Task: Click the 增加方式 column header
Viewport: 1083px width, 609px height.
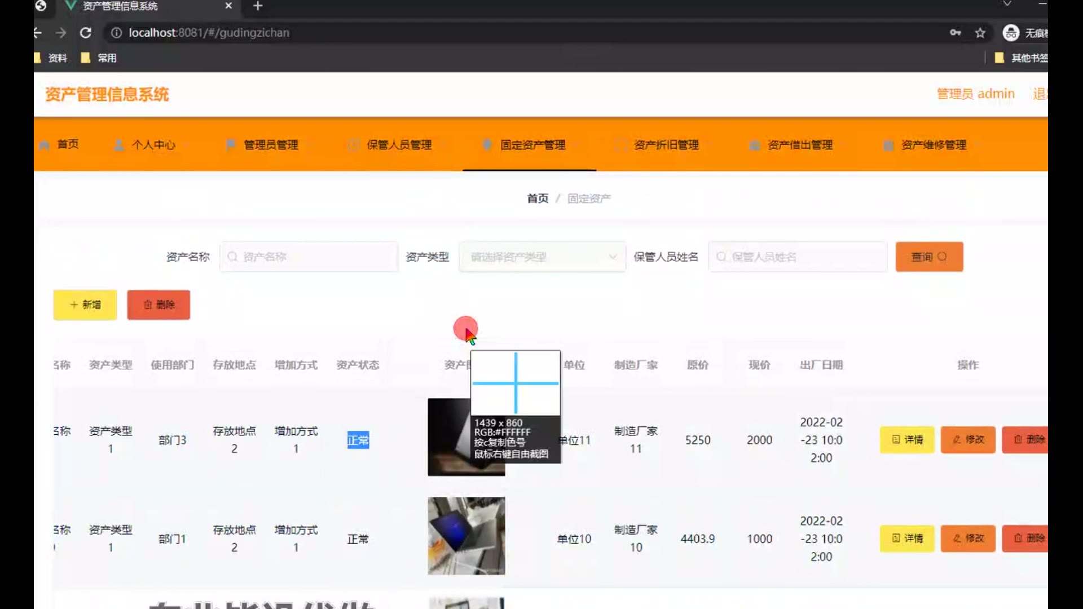Action: point(296,365)
